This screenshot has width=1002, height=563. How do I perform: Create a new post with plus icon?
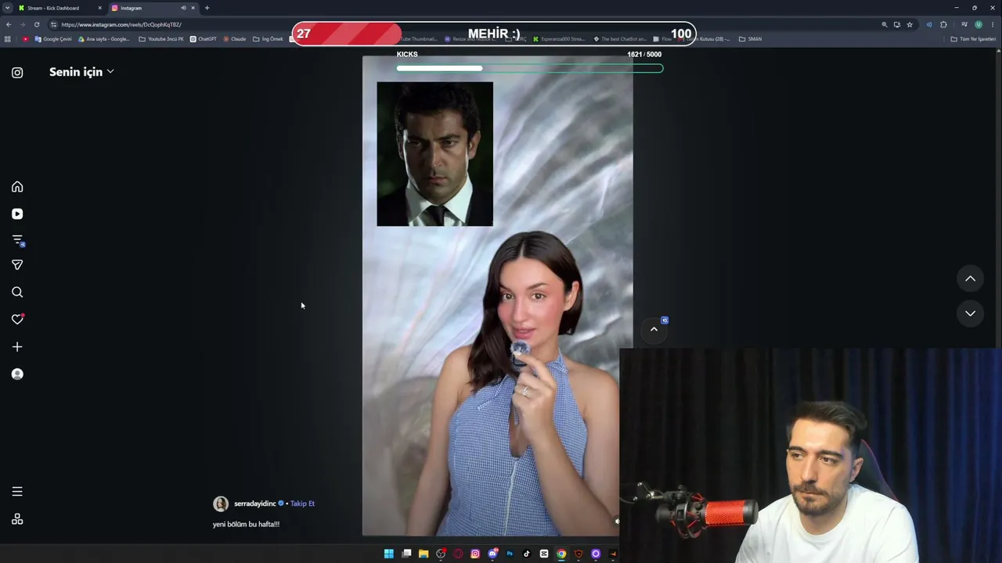(x=17, y=346)
